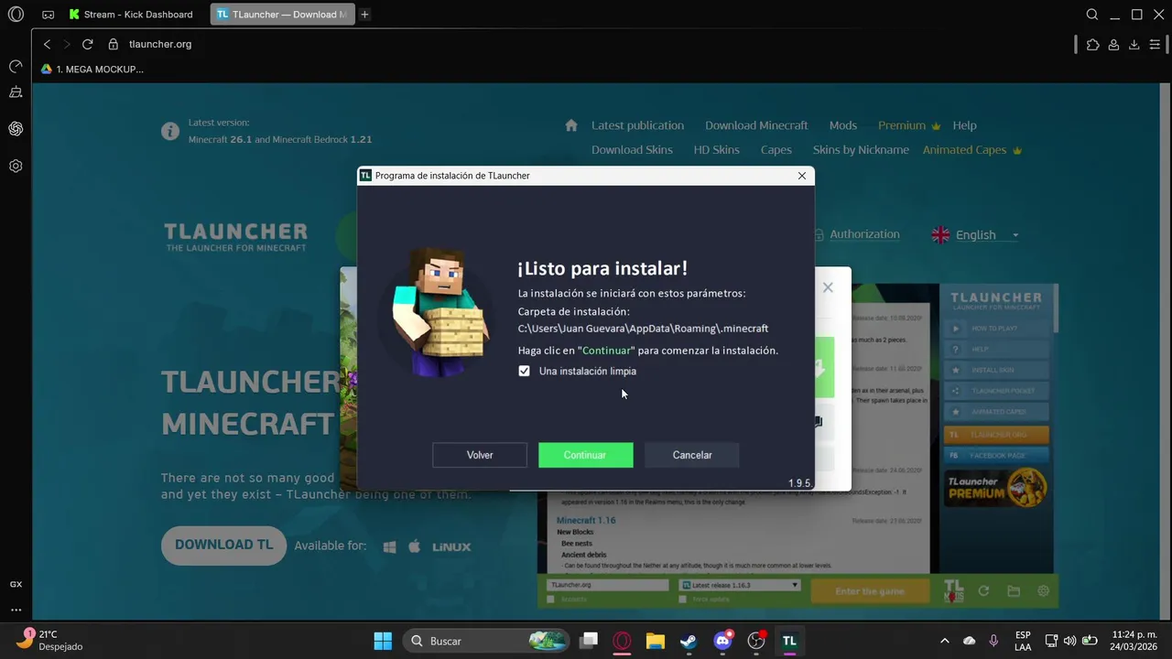Uncheck 'Una instalación limpia' checkbox
The height and width of the screenshot is (659, 1172).
(x=524, y=371)
